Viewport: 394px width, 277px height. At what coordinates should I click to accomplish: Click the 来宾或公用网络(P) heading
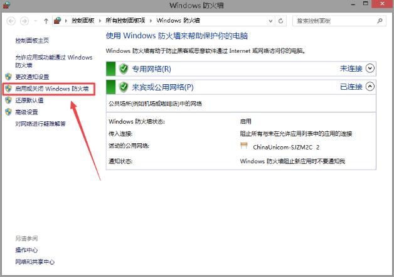(x=163, y=87)
